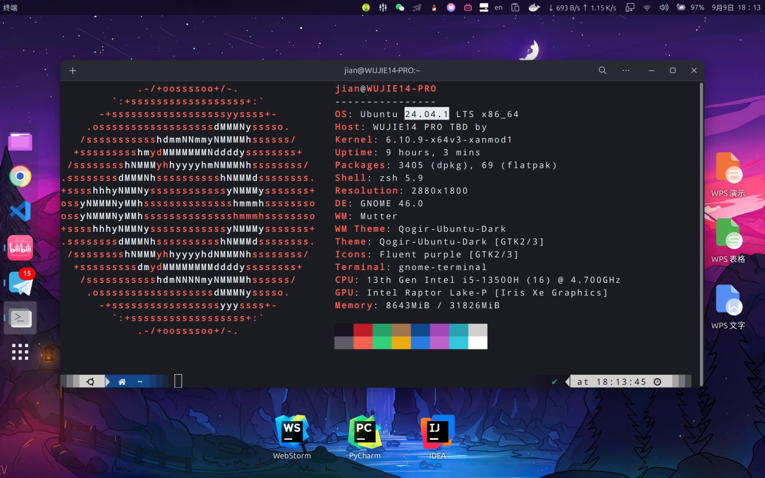
Task: Open Visual Studio Code from the dock
Action: coord(20,211)
